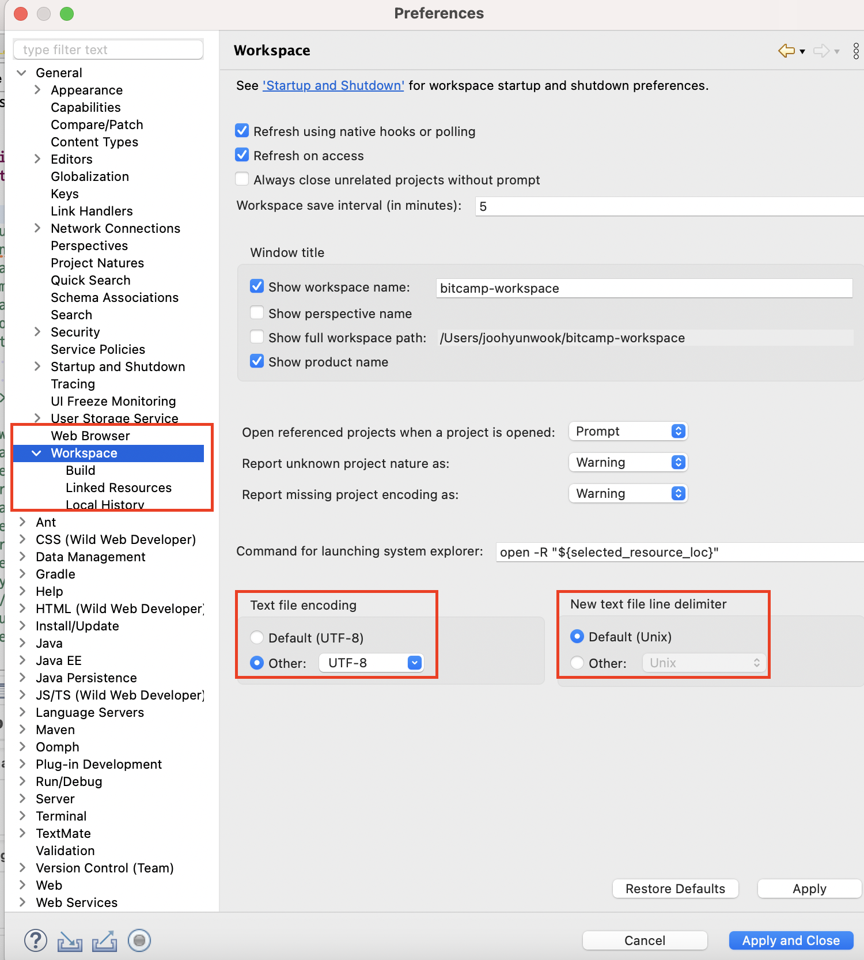Open the Keys preference page
This screenshot has height=960, width=864.
coord(65,194)
